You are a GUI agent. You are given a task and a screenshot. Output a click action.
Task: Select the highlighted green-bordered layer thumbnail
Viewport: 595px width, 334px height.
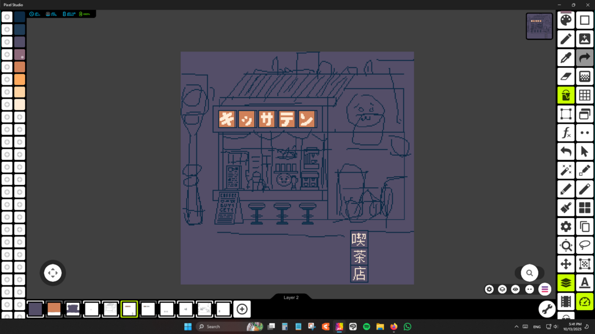pyautogui.click(x=129, y=309)
